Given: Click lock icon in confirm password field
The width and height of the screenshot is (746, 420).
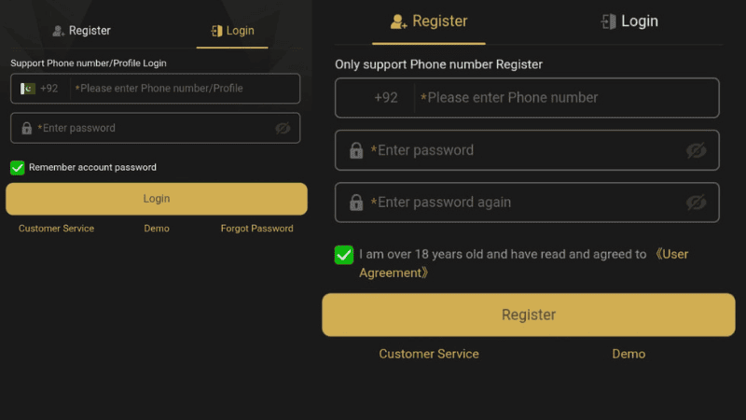Looking at the screenshot, I should tap(355, 203).
